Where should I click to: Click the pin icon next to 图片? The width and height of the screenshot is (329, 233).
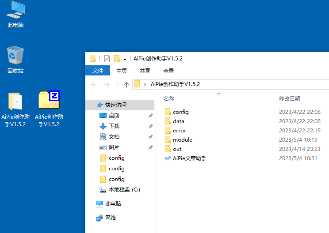pyautogui.click(x=151, y=147)
